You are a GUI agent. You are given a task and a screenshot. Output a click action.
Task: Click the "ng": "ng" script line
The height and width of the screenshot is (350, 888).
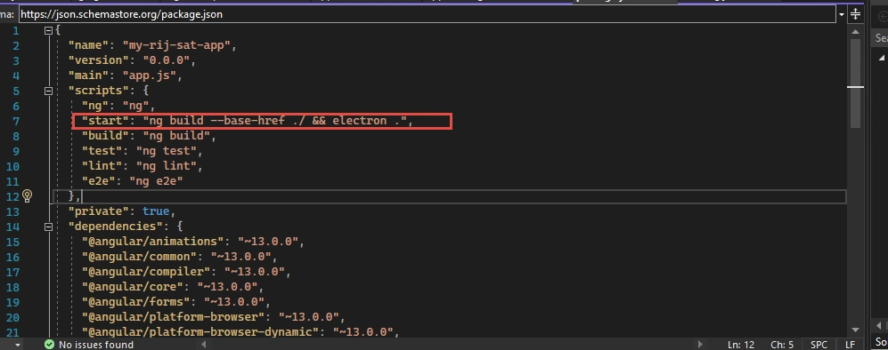(x=118, y=106)
